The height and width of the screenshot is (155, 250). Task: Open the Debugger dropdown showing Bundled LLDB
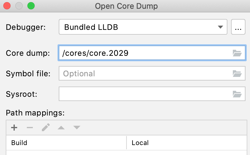(143, 27)
